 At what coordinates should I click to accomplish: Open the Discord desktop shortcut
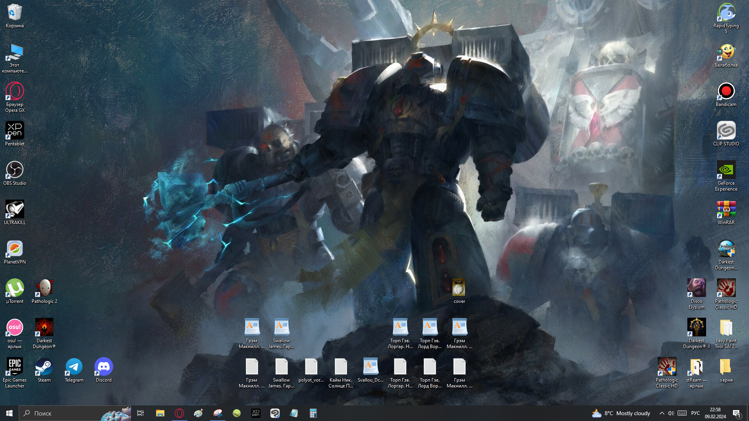(104, 367)
